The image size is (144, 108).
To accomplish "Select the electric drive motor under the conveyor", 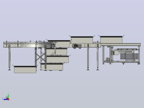I will click(75, 46).
